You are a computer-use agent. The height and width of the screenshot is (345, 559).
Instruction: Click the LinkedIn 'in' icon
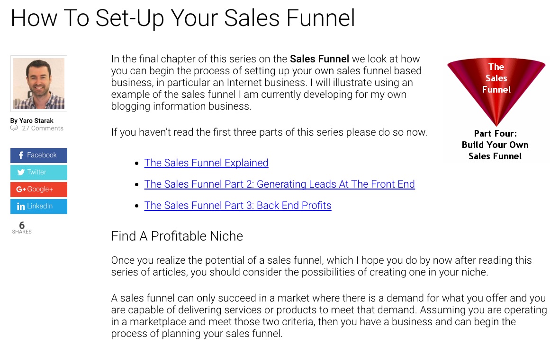coord(21,207)
